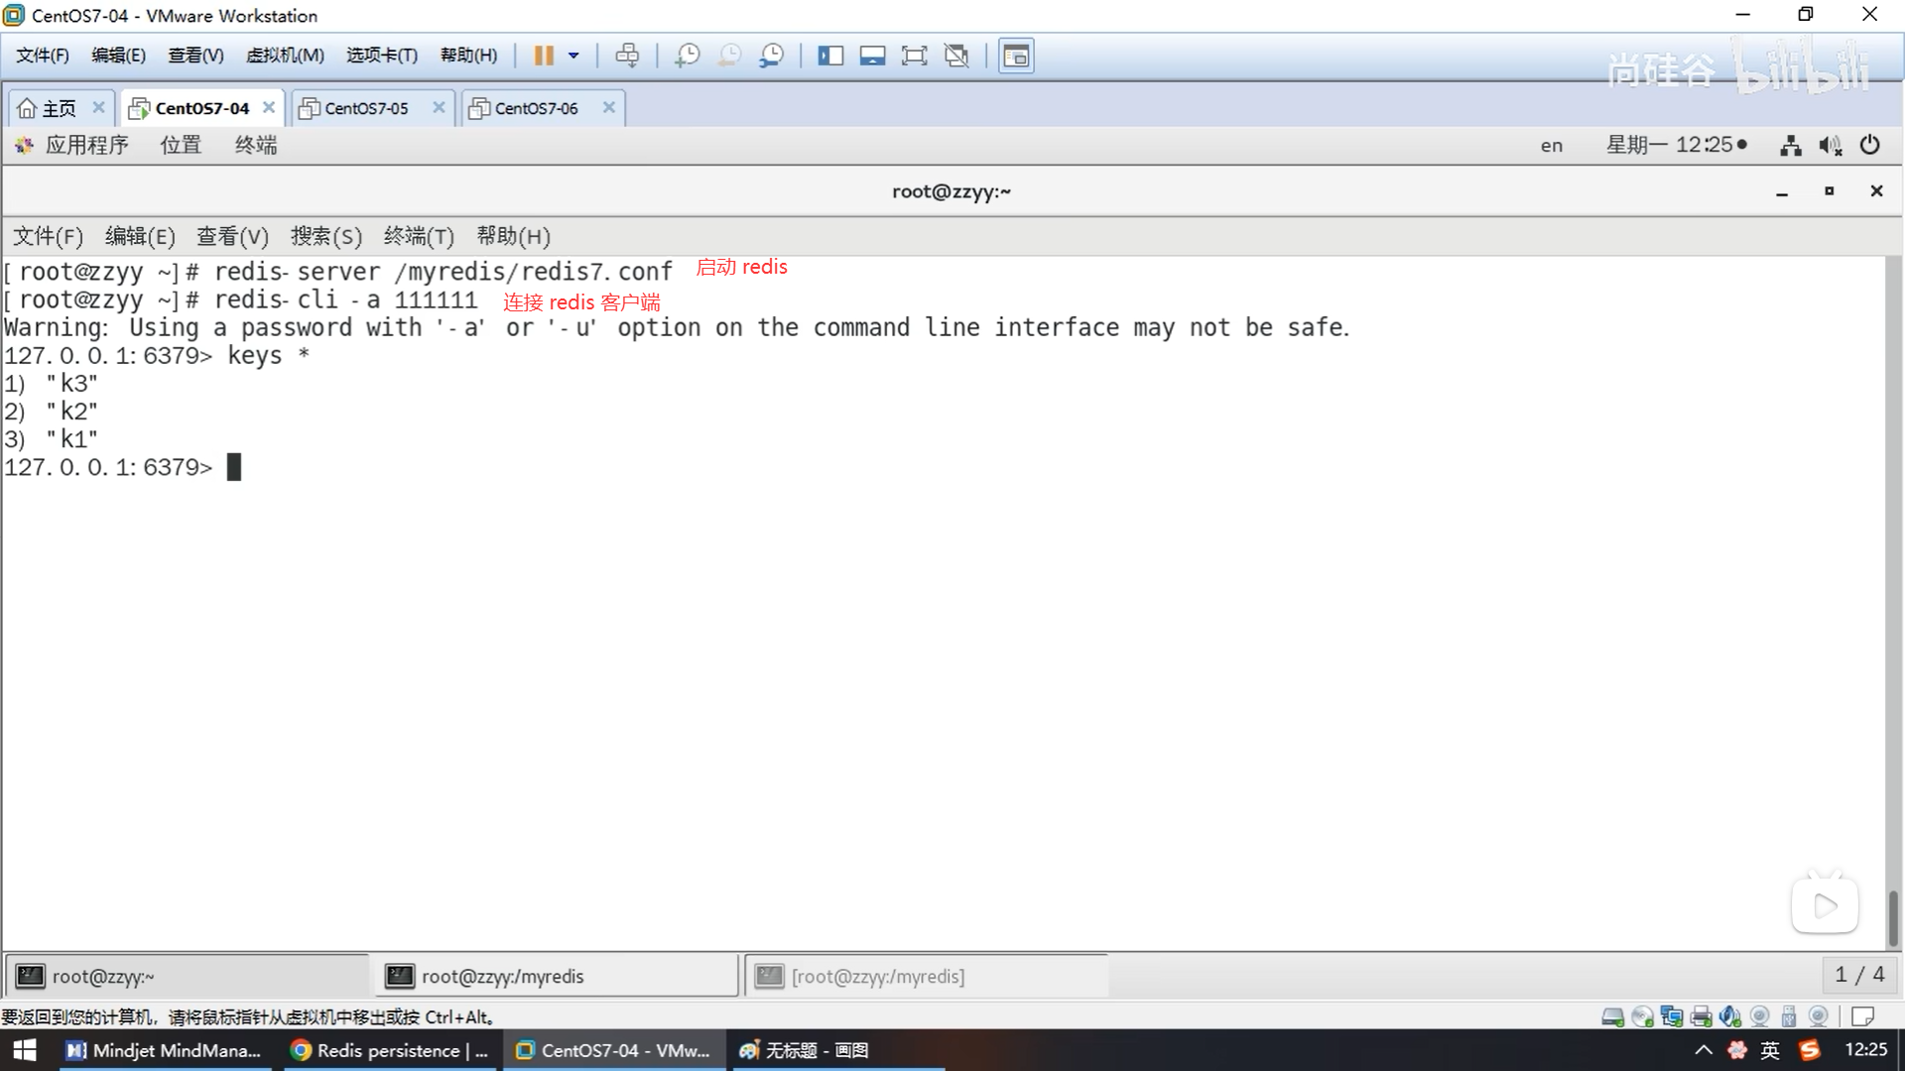Close the CentOS7-06 tab
This screenshot has width=1905, height=1071.
click(609, 107)
